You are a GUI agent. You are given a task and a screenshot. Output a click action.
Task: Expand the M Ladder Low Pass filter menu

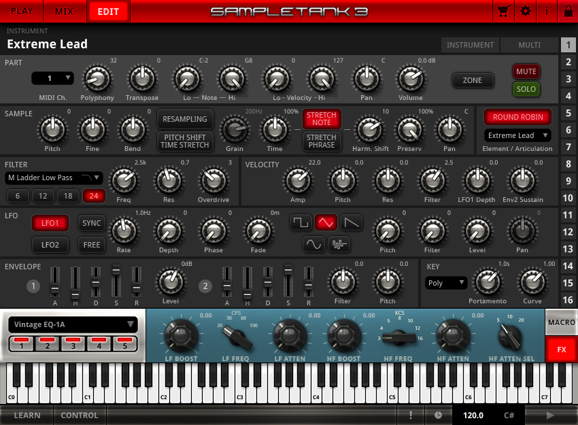click(54, 178)
